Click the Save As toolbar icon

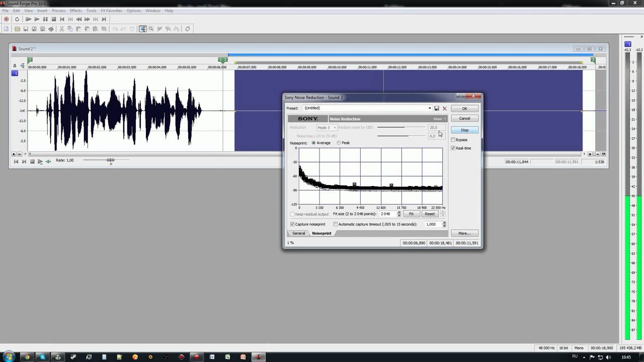tap(34, 29)
